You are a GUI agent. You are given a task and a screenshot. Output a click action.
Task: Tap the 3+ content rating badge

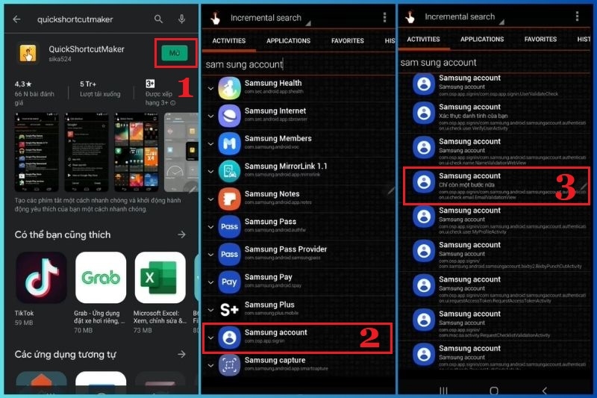coord(150,84)
